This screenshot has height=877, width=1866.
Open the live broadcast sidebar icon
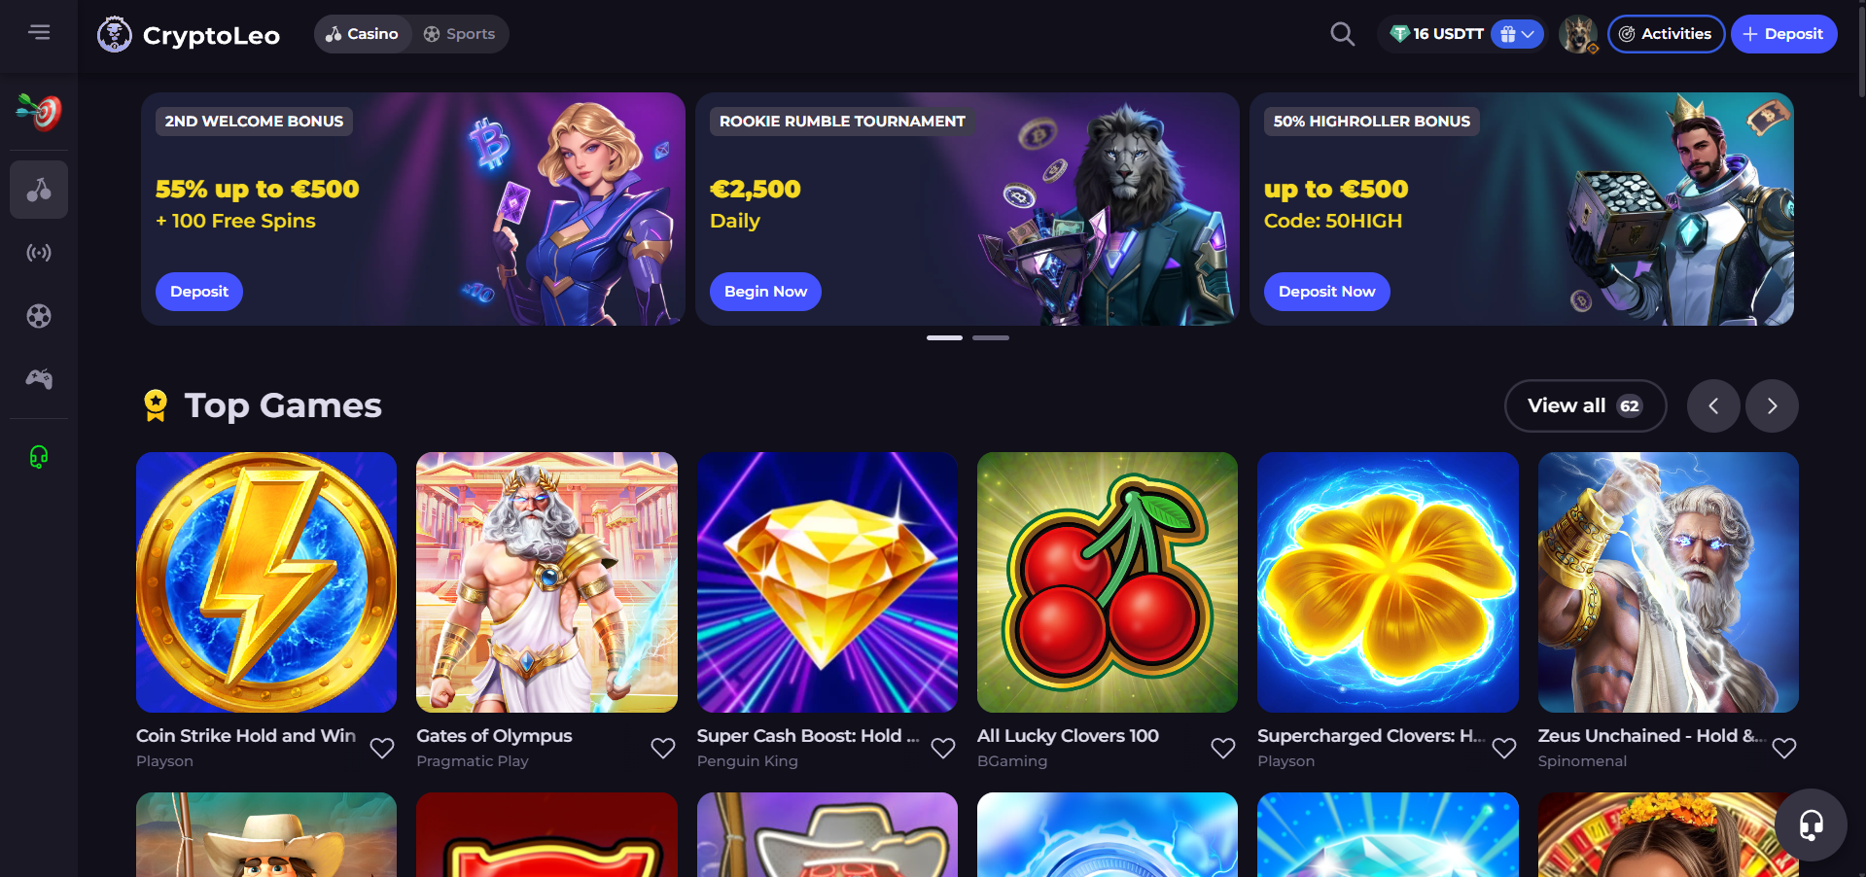(x=39, y=253)
